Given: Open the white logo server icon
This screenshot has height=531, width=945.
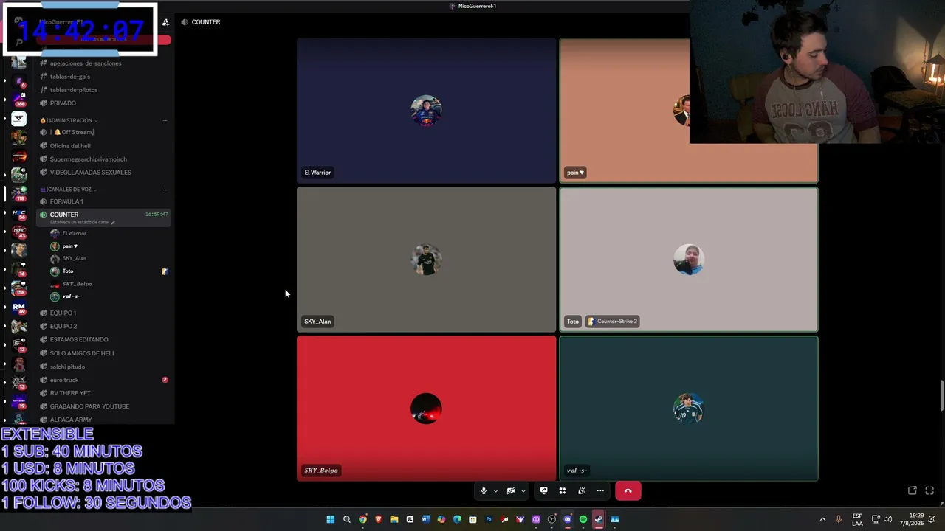Looking at the screenshot, I should pos(19,118).
